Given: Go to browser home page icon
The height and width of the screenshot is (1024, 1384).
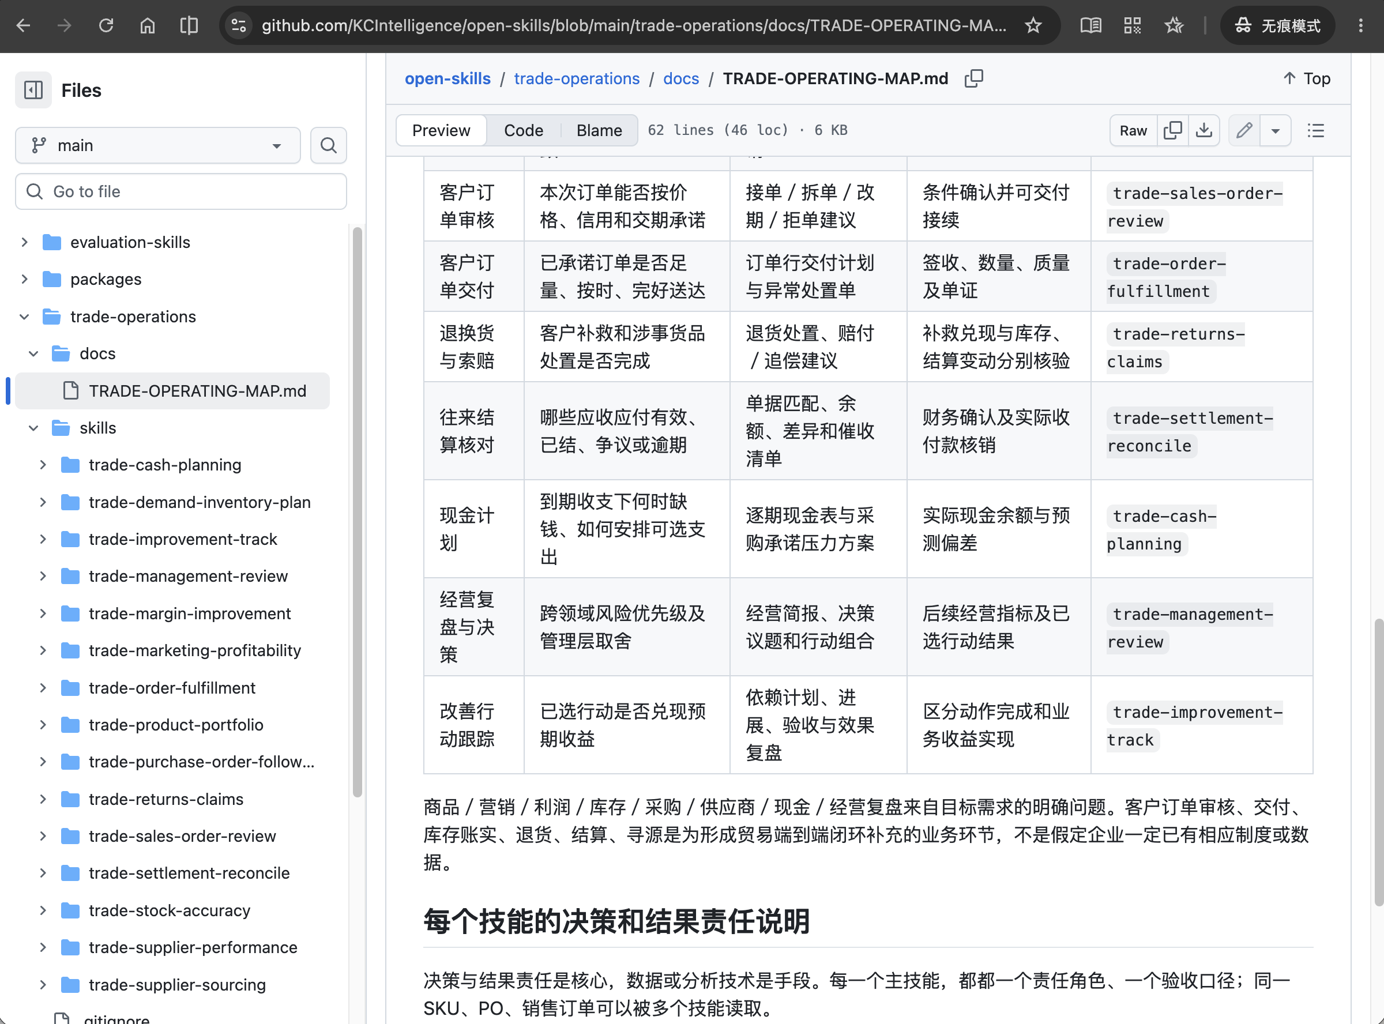Looking at the screenshot, I should pyautogui.click(x=148, y=25).
